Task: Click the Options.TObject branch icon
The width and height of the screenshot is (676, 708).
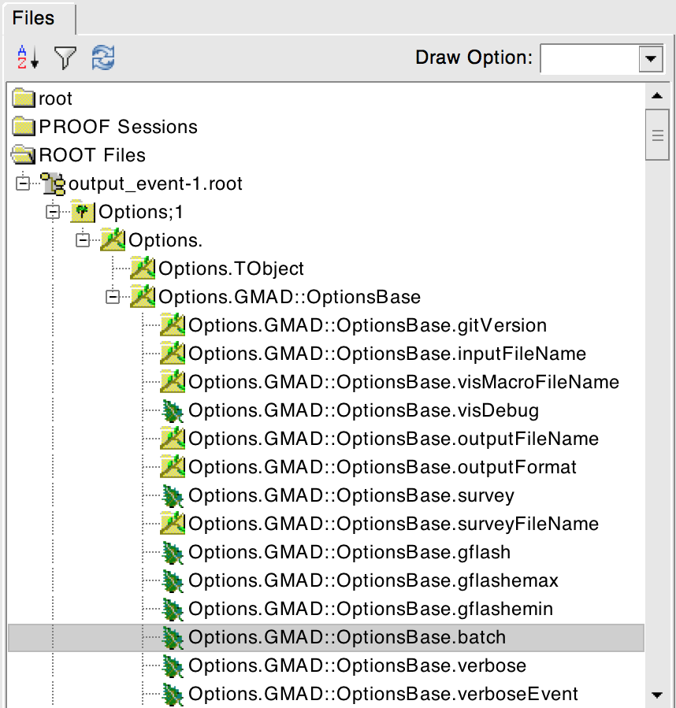Action: pyautogui.click(x=143, y=269)
